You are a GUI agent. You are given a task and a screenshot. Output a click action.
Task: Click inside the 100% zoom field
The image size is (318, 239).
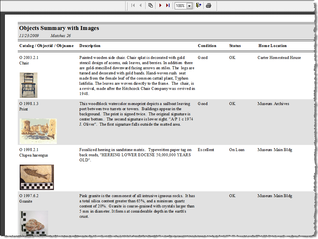(x=181, y=5)
